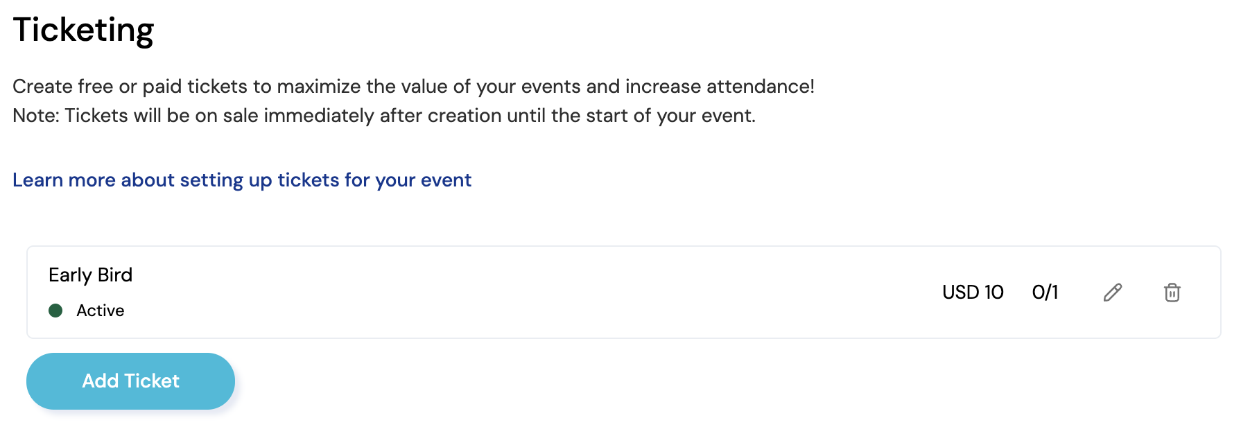
Task: Click the 0/1 tickets sold count
Action: 1045,293
